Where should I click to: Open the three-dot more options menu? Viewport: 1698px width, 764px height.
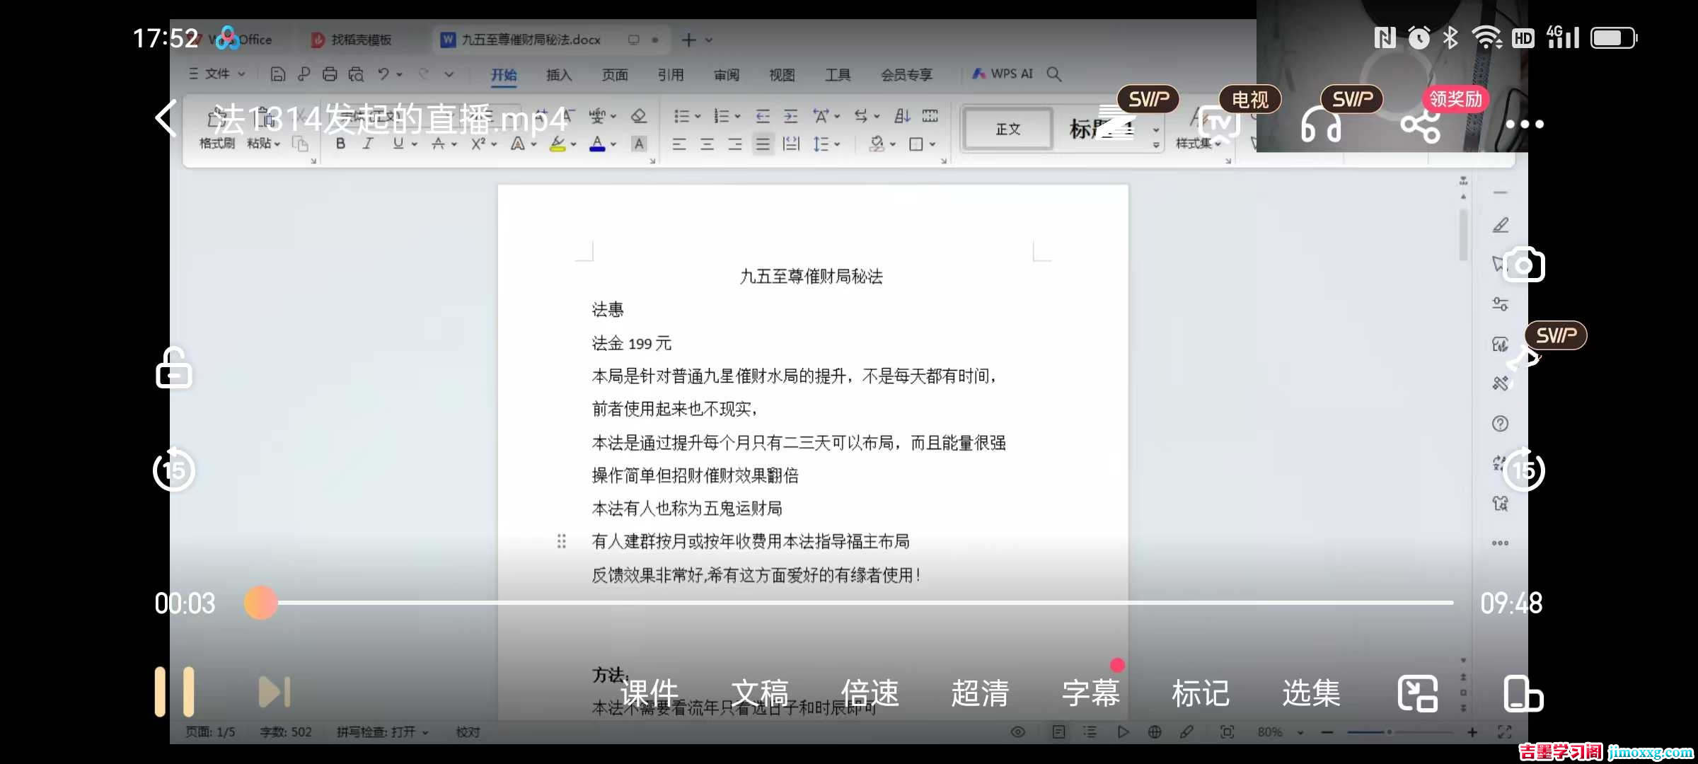point(1524,125)
